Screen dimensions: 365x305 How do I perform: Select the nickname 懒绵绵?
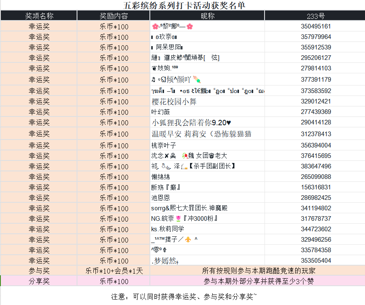tap(161, 177)
